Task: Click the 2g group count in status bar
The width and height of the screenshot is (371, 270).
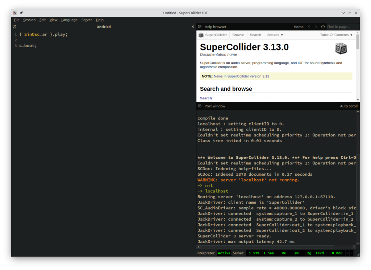Action: 309,253
